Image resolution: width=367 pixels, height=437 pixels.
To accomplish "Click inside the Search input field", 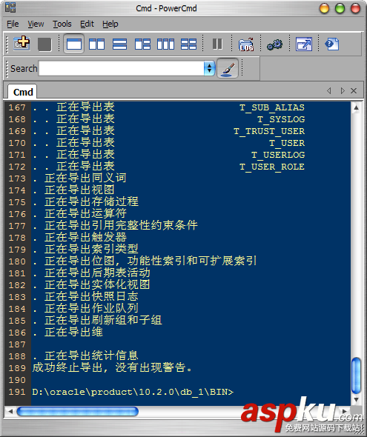I will pyautogui.click(x=122, y=68).
